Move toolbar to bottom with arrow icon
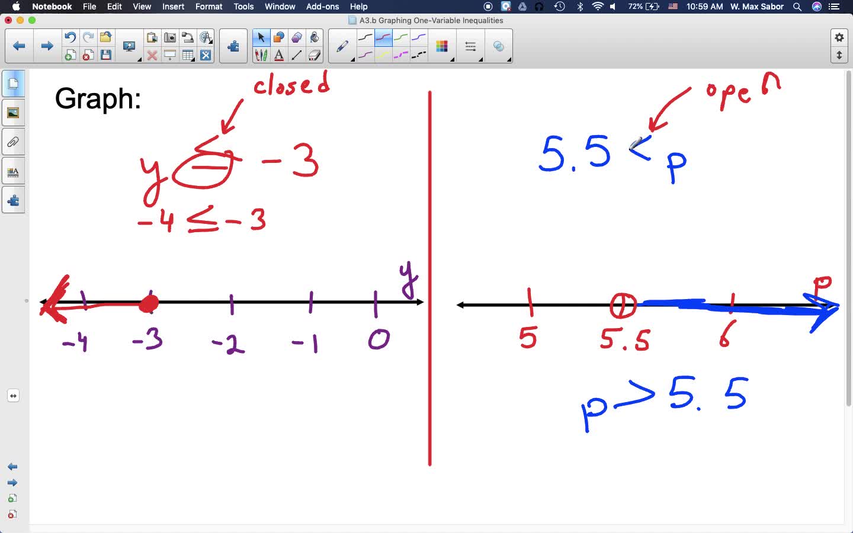Image resolution: width=853 pixels, height=533 pixels. pos(839,55)
